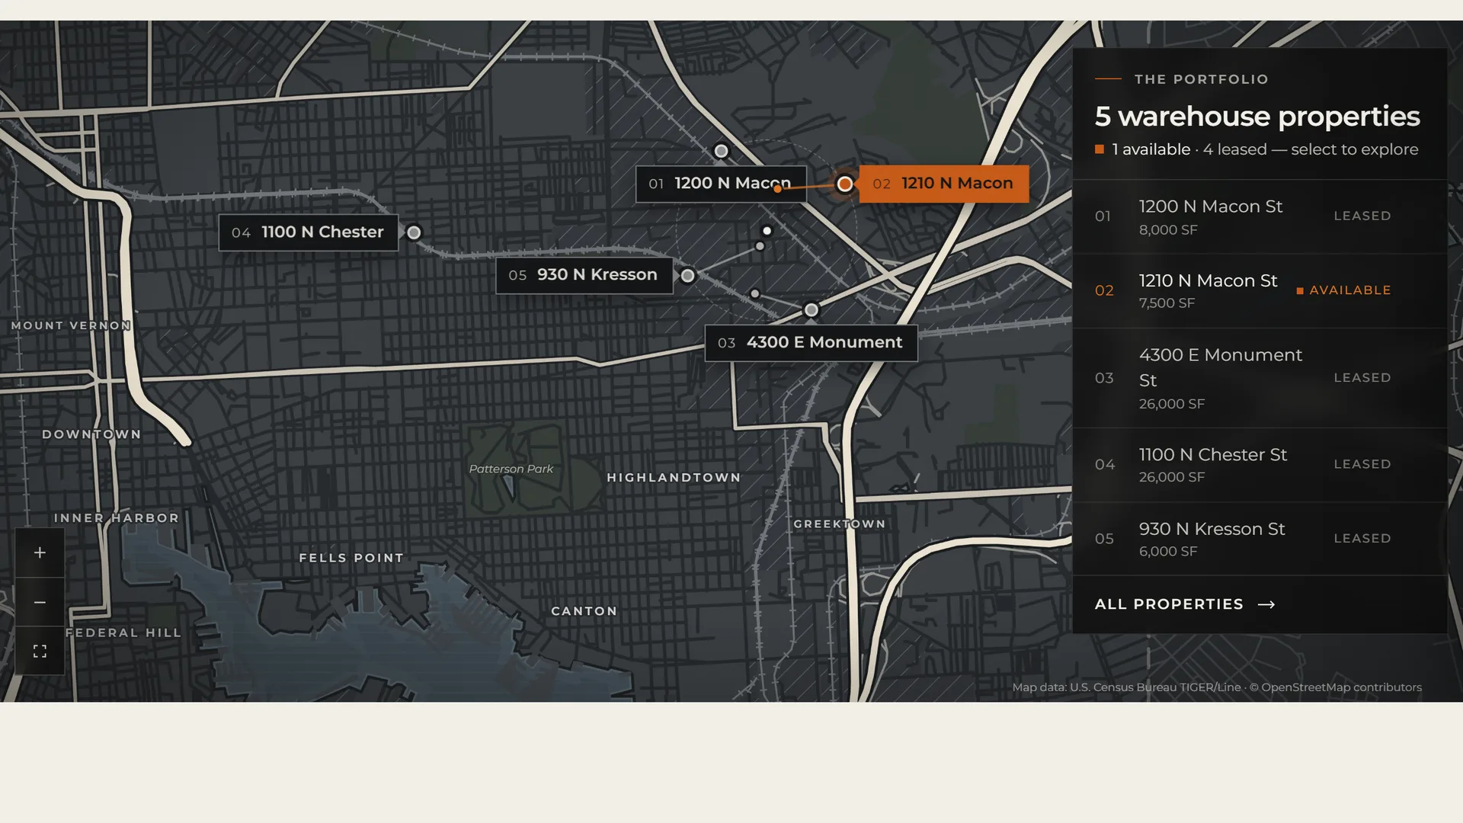Click the Patterson Park map label
1463x823 pixels.
(511, 469)
